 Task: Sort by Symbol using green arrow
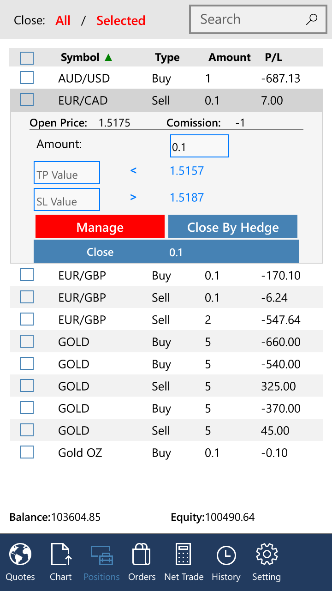pyautogui.click(x=108, y=57)
